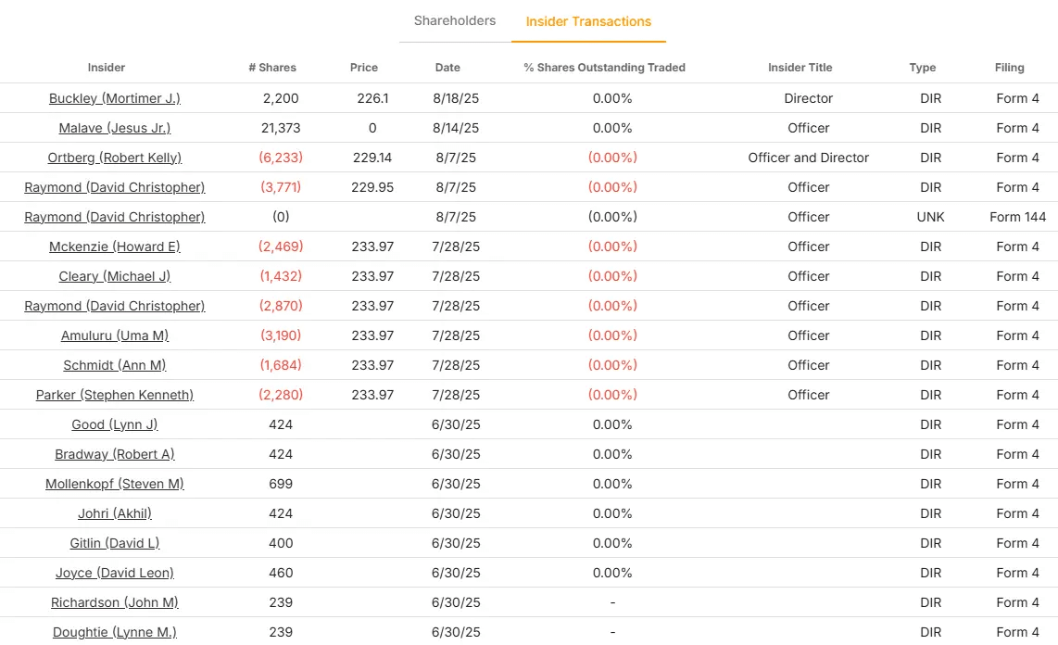Click the Bradway (Robert A) link
Image resolution: width=1058 pixels, height=645 pixels.
pyautogui.click(x=114, y=454)
